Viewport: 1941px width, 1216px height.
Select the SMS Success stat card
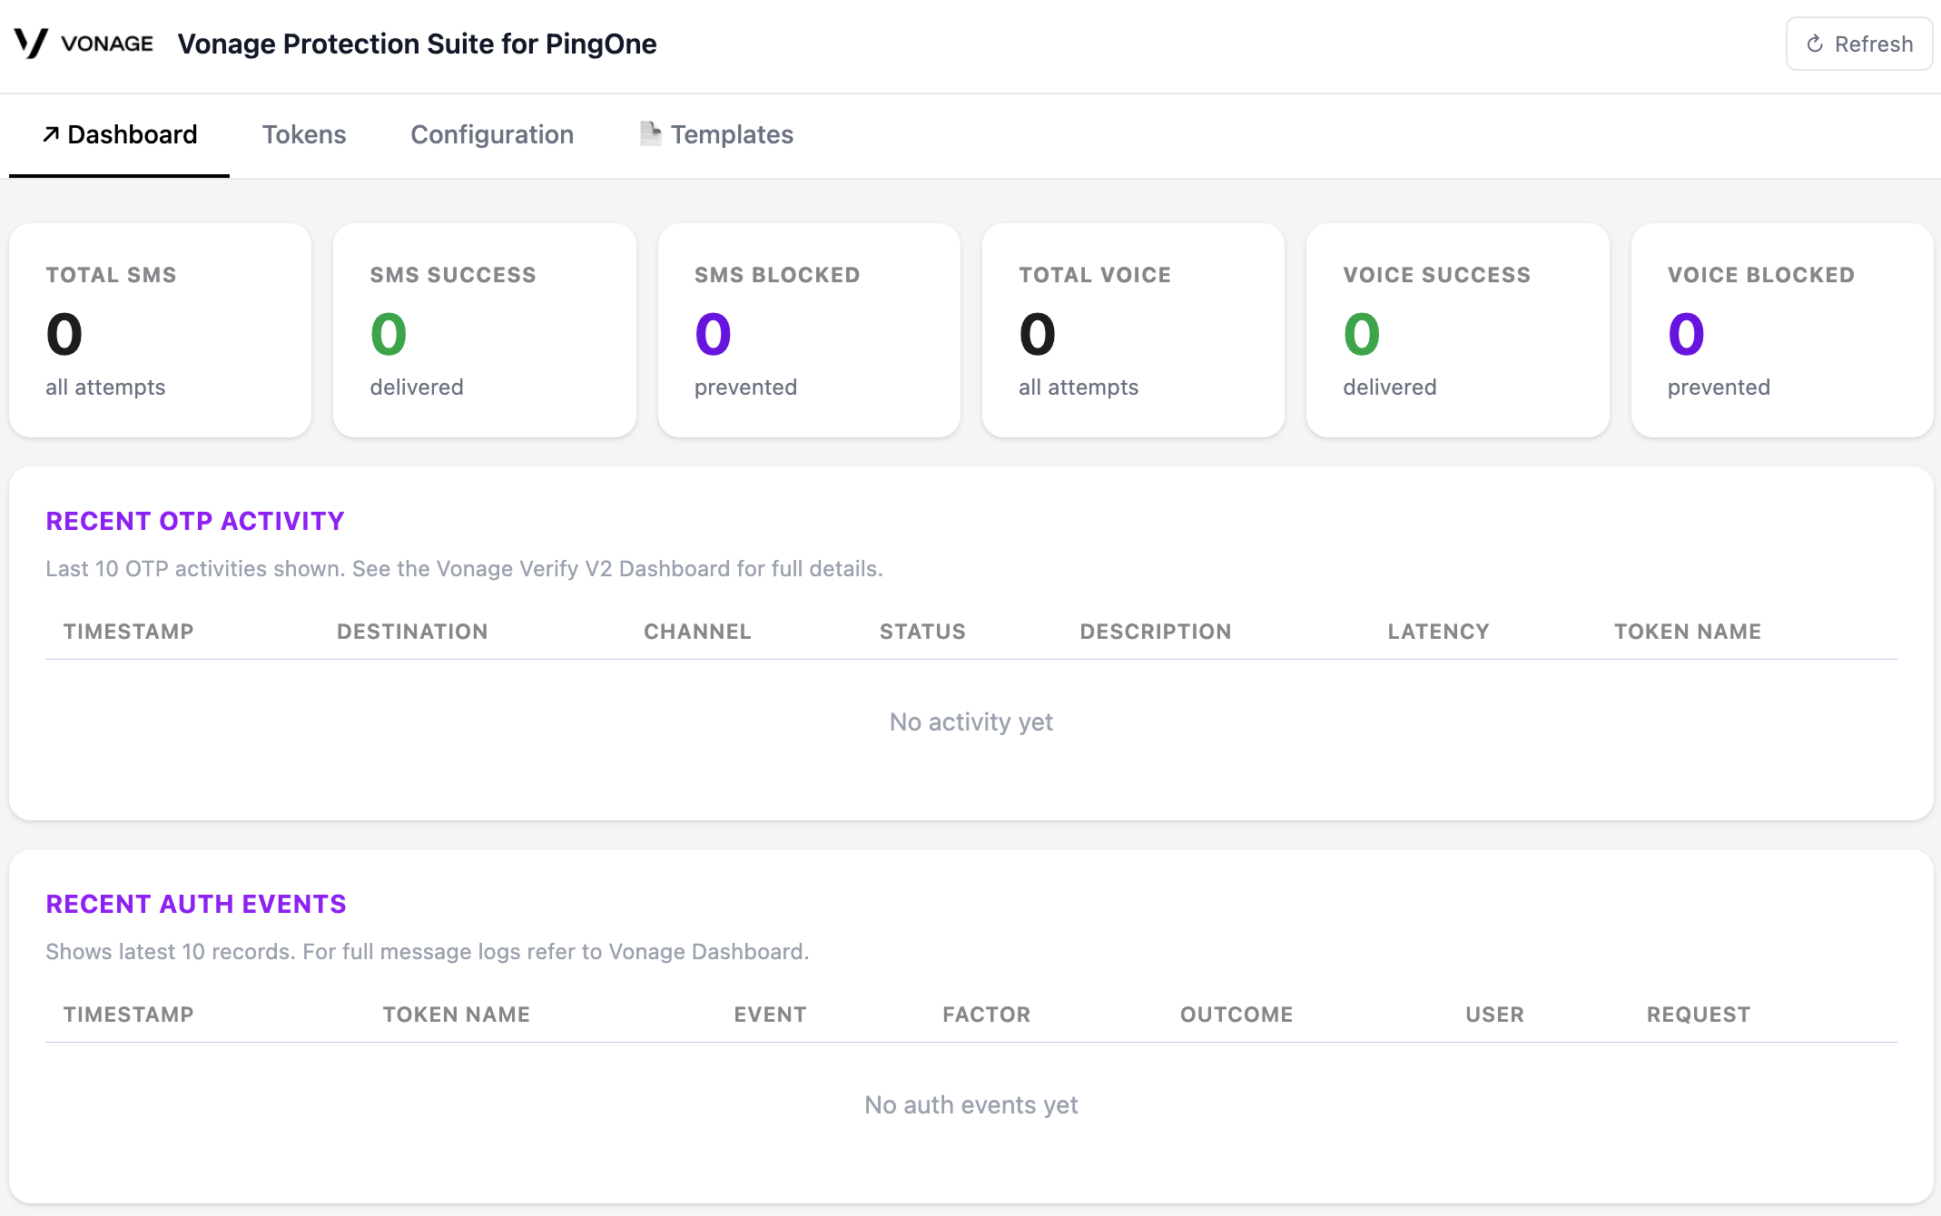[484, 330]
